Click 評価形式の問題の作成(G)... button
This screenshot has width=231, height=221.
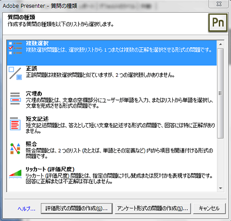coord(77,209)
